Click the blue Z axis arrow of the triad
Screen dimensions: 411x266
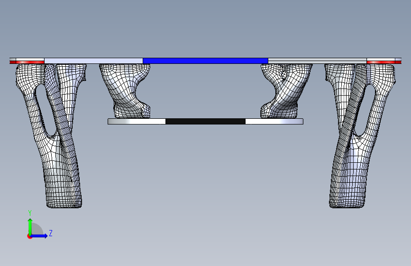point(39,236)
